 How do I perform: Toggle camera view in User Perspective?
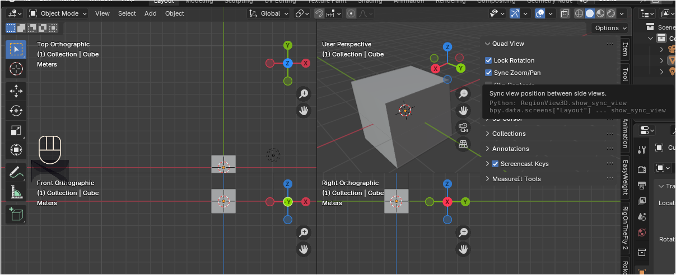coord(463,127)
